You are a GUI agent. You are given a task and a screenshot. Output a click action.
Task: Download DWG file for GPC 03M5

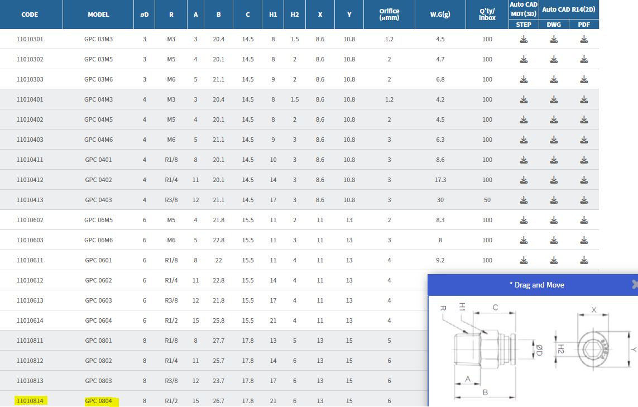[554, 59]
